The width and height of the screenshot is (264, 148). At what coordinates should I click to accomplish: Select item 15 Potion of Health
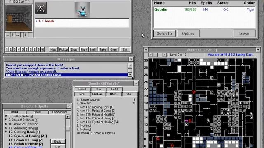26,144
